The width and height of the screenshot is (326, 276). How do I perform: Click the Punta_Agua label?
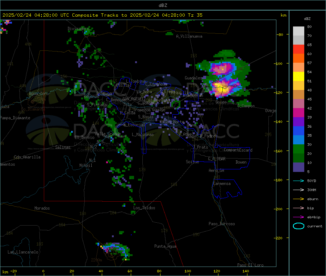click(x=165, y=246)
